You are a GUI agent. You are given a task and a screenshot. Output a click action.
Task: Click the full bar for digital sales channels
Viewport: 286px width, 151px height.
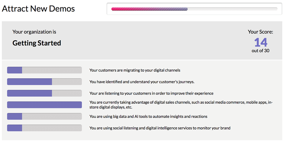44,105
